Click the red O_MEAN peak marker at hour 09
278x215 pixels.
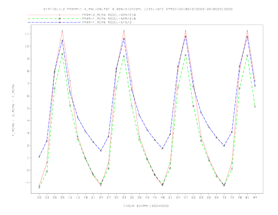[62, 31]
